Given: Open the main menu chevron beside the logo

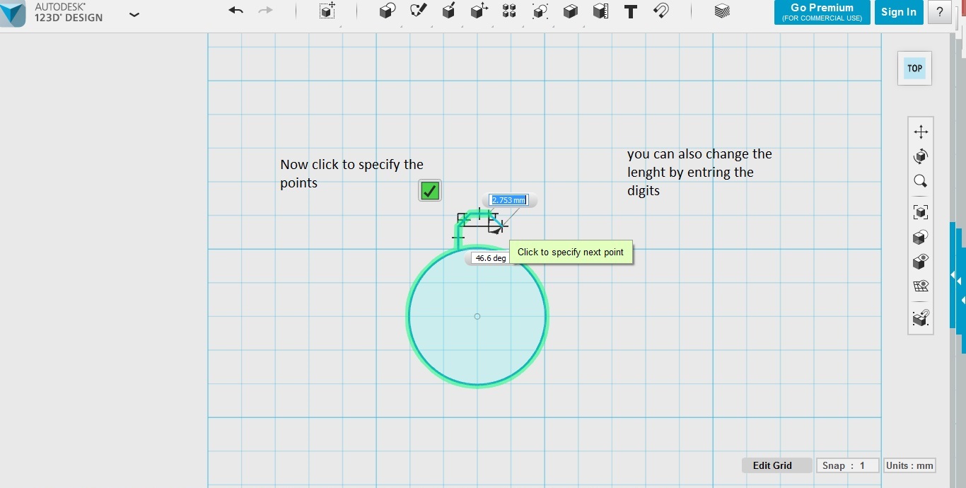Looking at the screenshot, I should coord(134,13).
